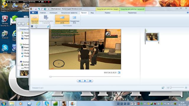Switch to the Главная tab

[43, 13]
